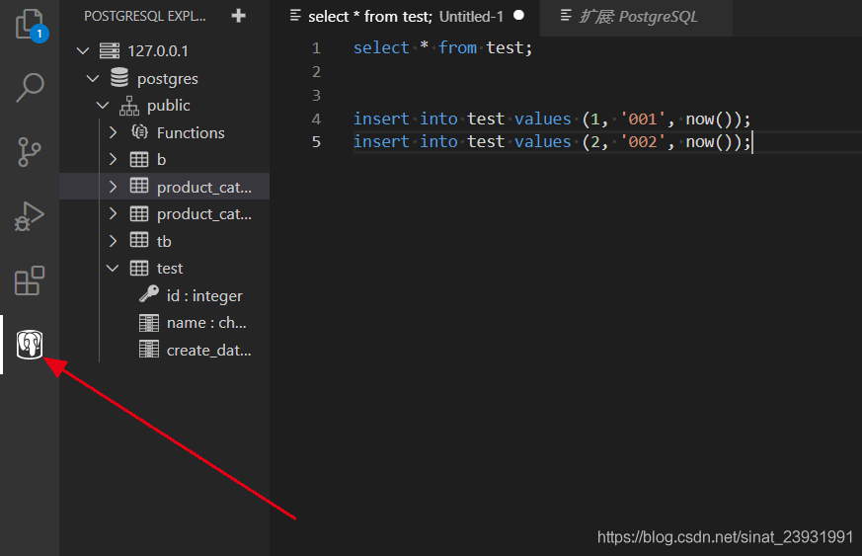
Task: Switch to the 扩展 PostgreSQL tab
Action: coord(637,17)
